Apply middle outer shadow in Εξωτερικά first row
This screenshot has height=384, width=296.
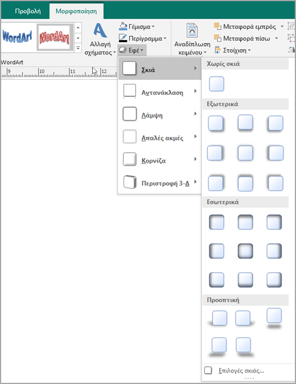(x=245, y=123)
